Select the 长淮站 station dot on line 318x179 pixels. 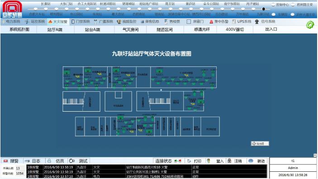tap(46, 9)
